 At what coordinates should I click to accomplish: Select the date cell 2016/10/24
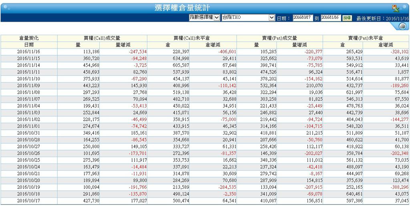[x=28, y=167]
